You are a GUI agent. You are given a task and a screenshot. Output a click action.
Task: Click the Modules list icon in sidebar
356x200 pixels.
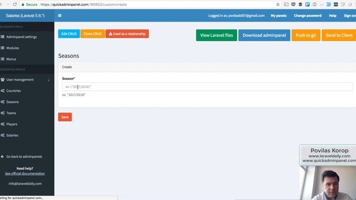coord(2,48)
